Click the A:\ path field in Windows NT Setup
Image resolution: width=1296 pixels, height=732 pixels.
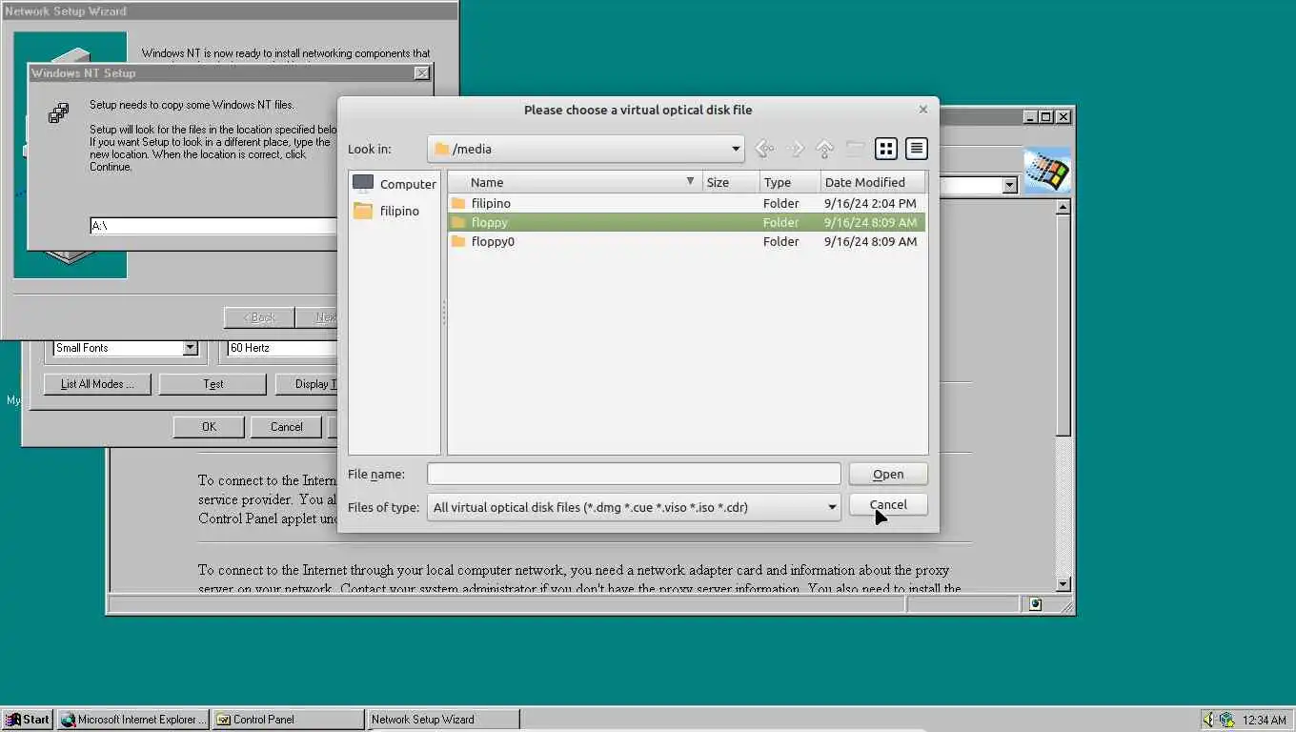click(x=213, y=226)
